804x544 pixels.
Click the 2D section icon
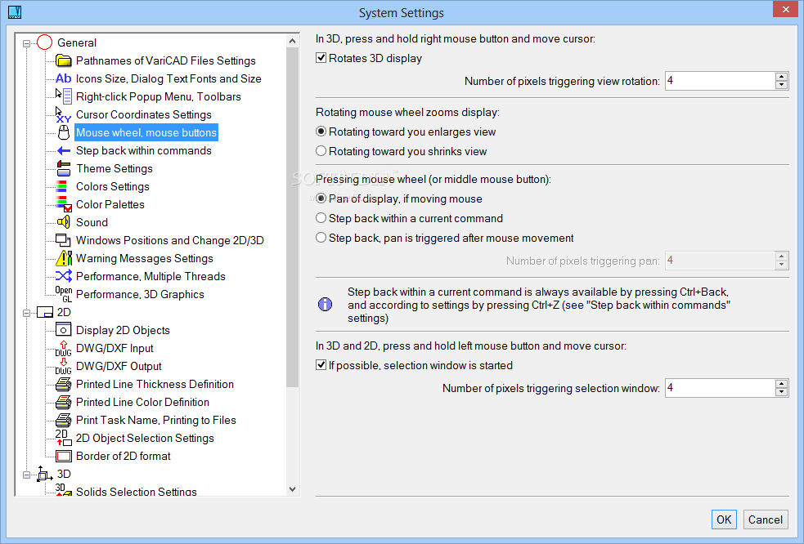[45, 312]
